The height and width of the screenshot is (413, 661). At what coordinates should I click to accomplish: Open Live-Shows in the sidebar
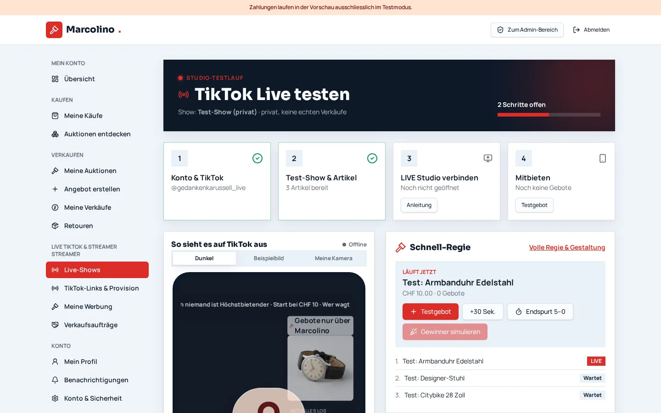pos(97,270)
